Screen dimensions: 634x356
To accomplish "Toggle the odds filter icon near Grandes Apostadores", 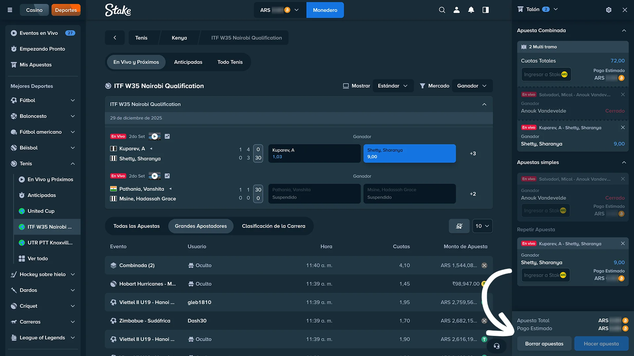I will tap(459, 226).
